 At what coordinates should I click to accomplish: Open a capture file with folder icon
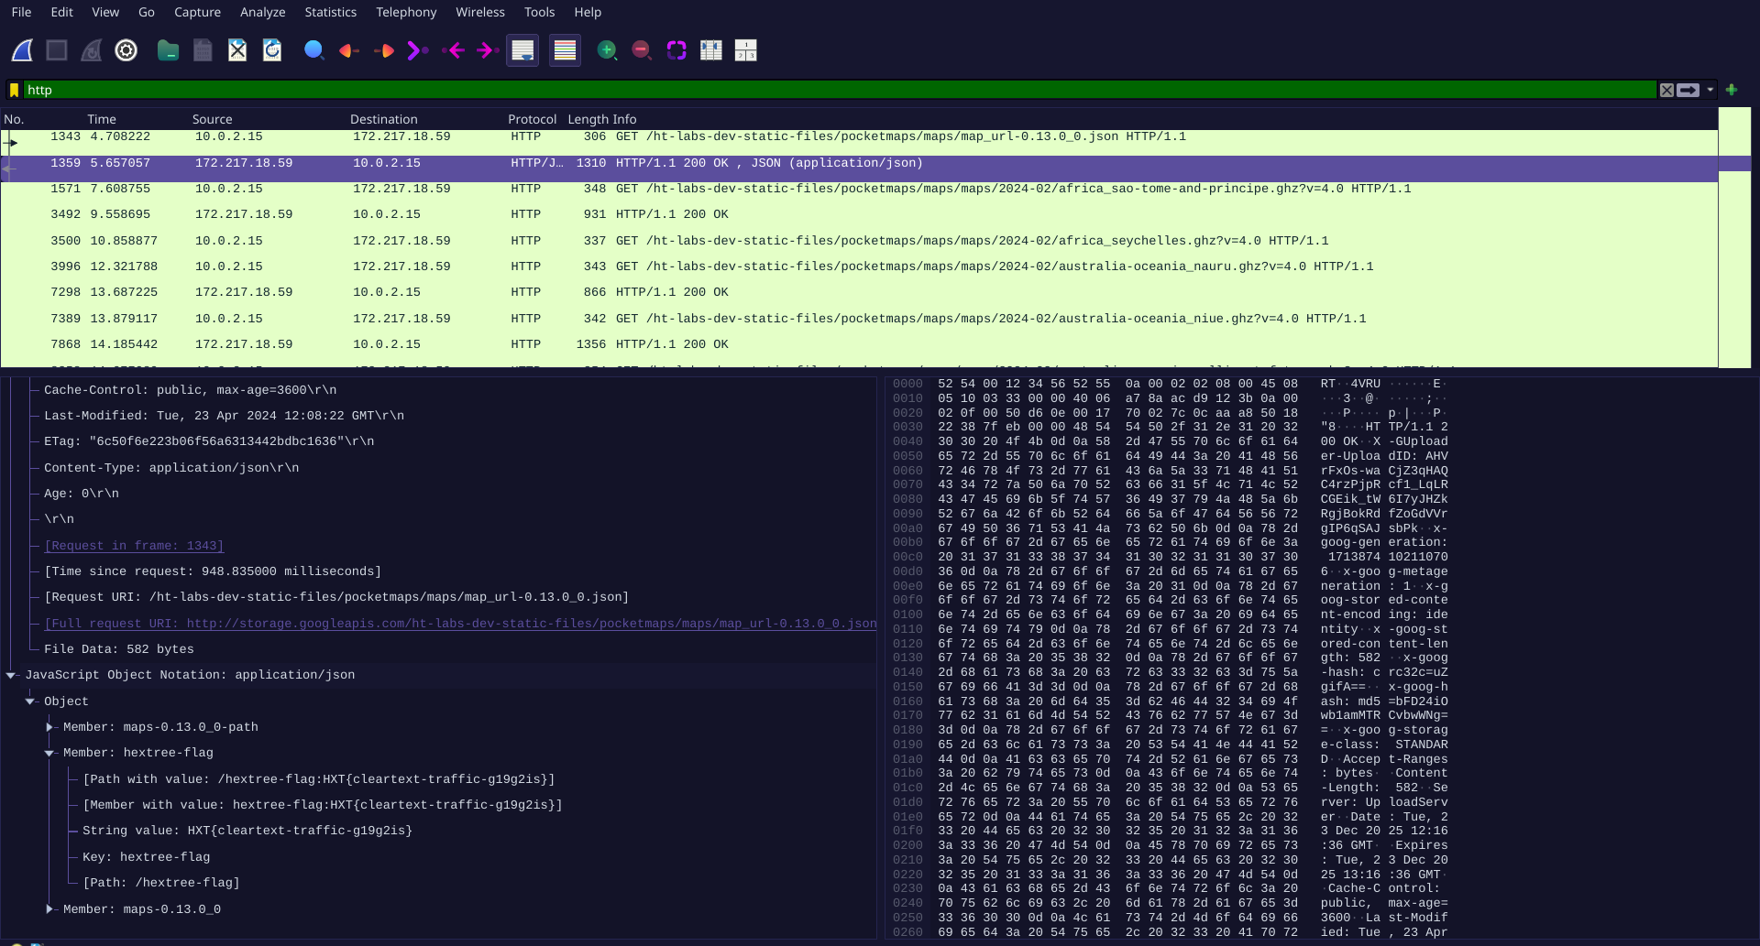point(168,50)
